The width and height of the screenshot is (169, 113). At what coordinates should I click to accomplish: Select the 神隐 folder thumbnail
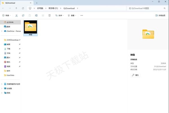[x=30, y=28]
